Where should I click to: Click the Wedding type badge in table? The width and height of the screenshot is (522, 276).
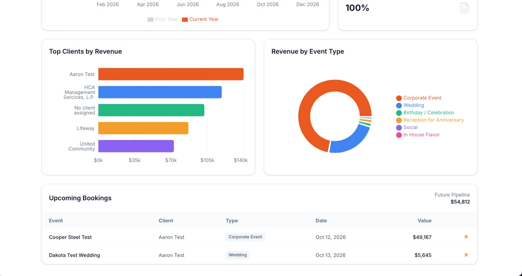[x=238, y=255]
